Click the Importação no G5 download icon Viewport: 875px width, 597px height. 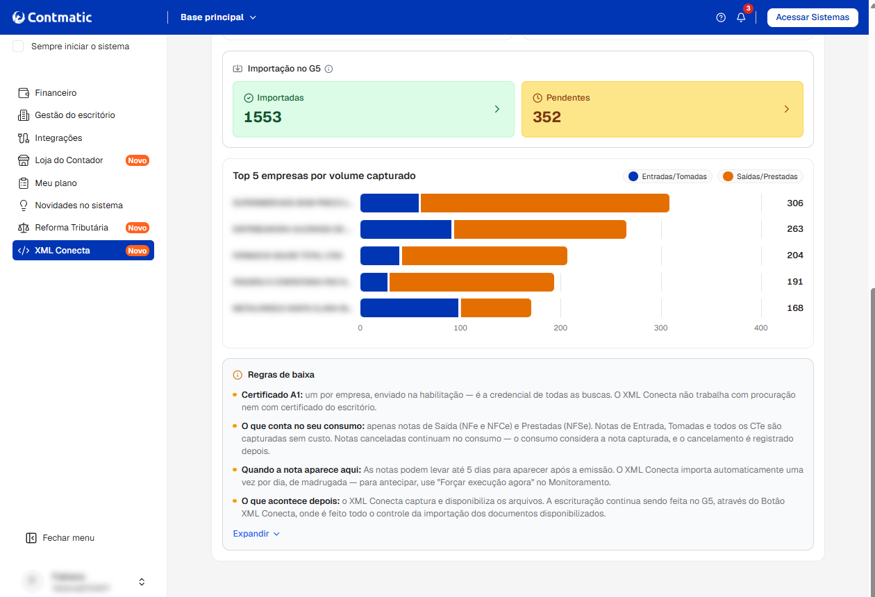237,69
